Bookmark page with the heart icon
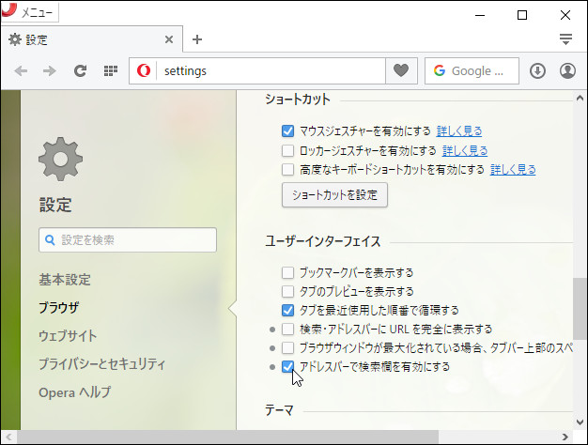Image resolution: width=588 pixels, height=445 pixels. point(401,70)
